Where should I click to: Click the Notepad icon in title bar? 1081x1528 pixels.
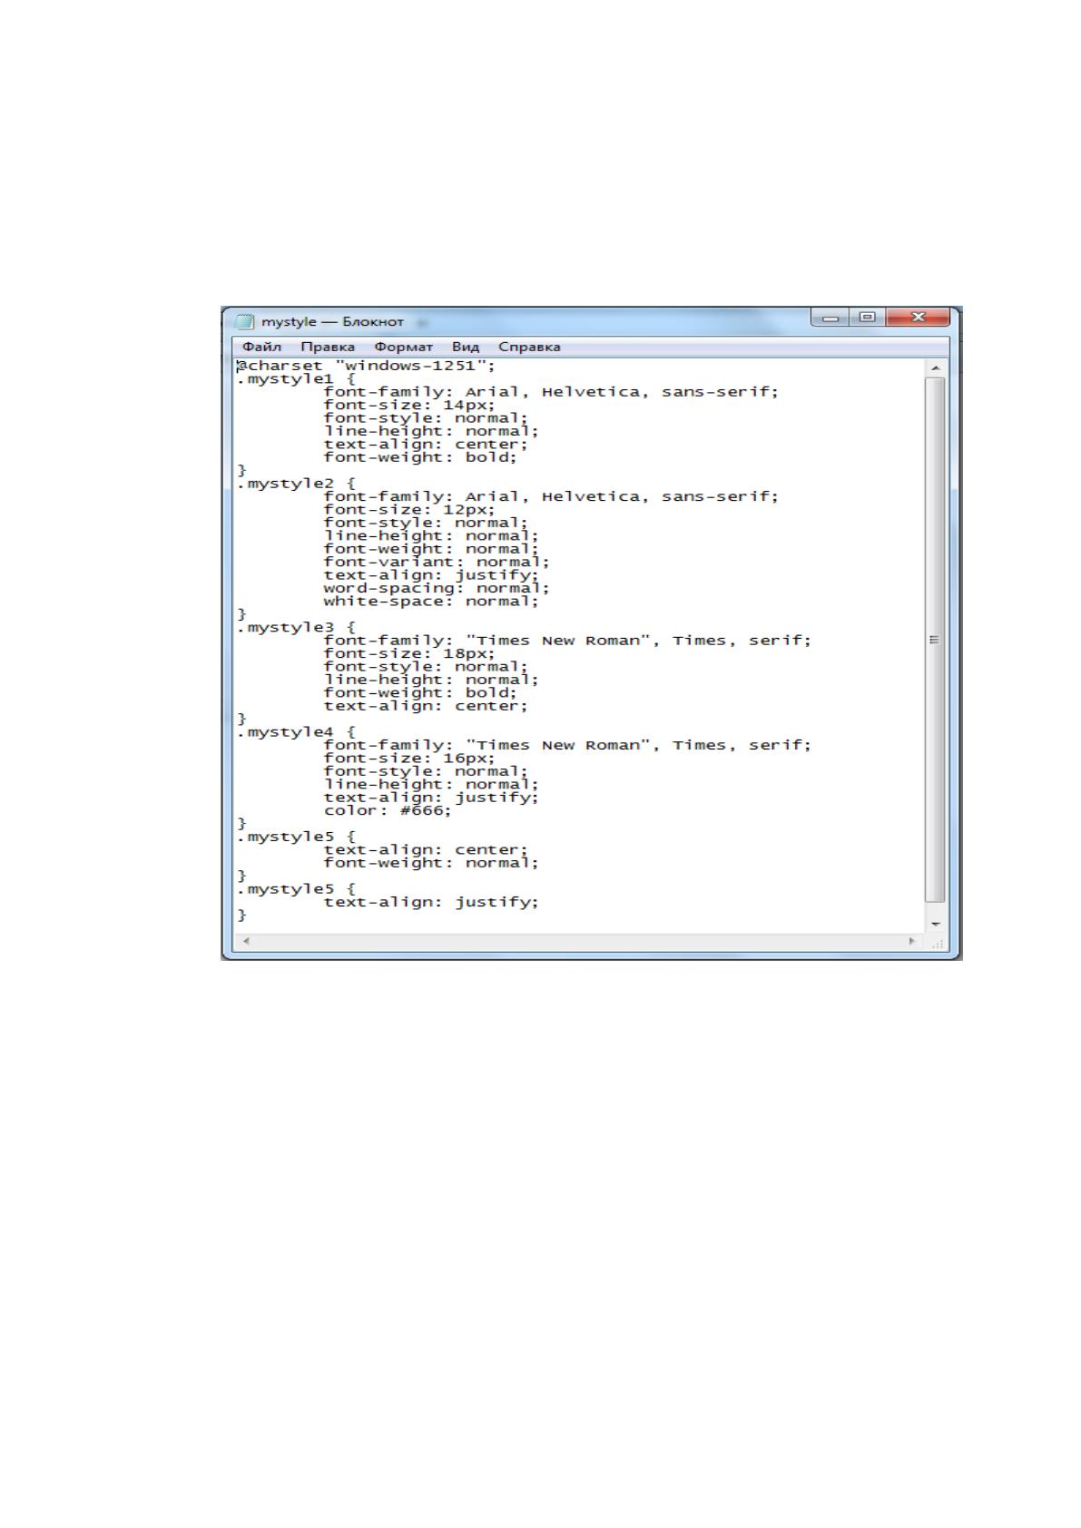(245, 321)
